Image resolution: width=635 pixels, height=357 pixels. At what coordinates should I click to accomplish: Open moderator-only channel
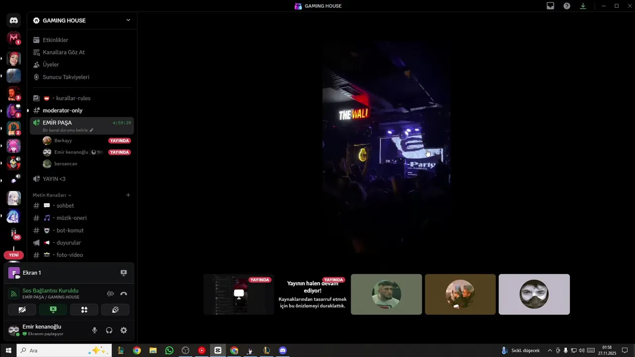pos(82,110)
